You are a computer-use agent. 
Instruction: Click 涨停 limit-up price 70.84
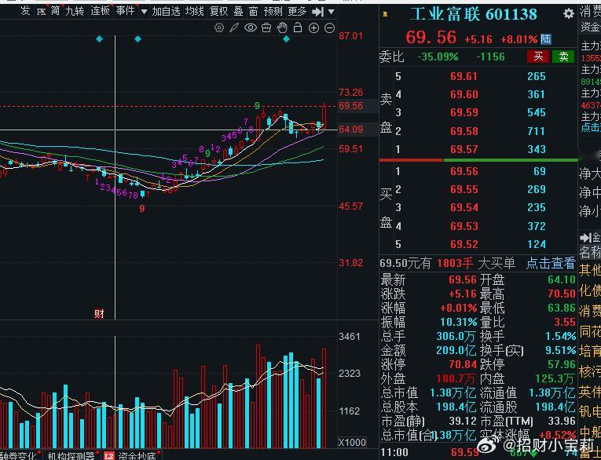coord(463,364)
